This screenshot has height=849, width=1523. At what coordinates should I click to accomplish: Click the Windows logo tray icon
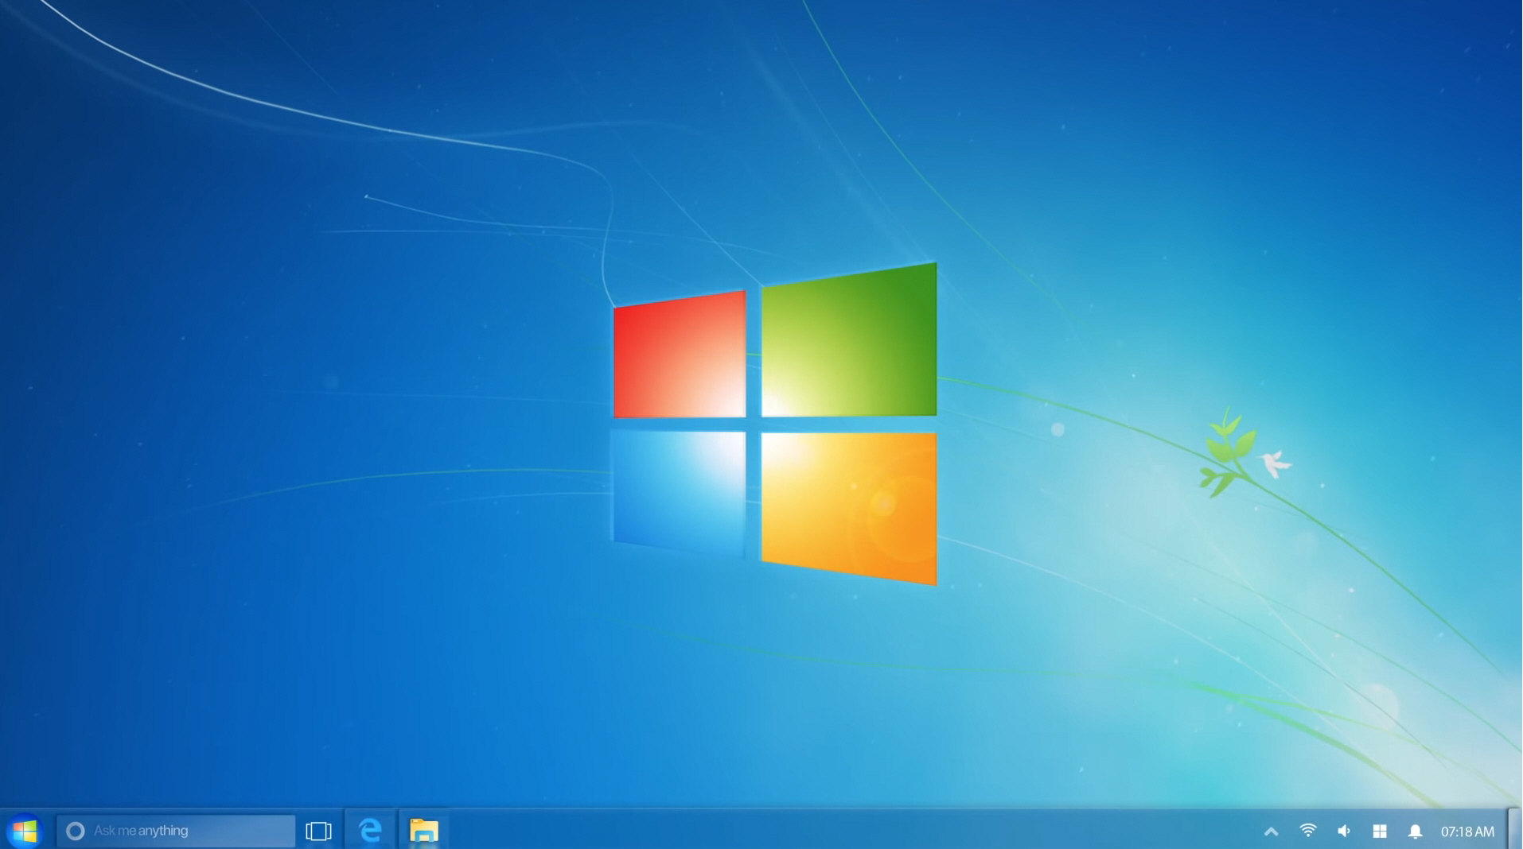coord(1380,832)
